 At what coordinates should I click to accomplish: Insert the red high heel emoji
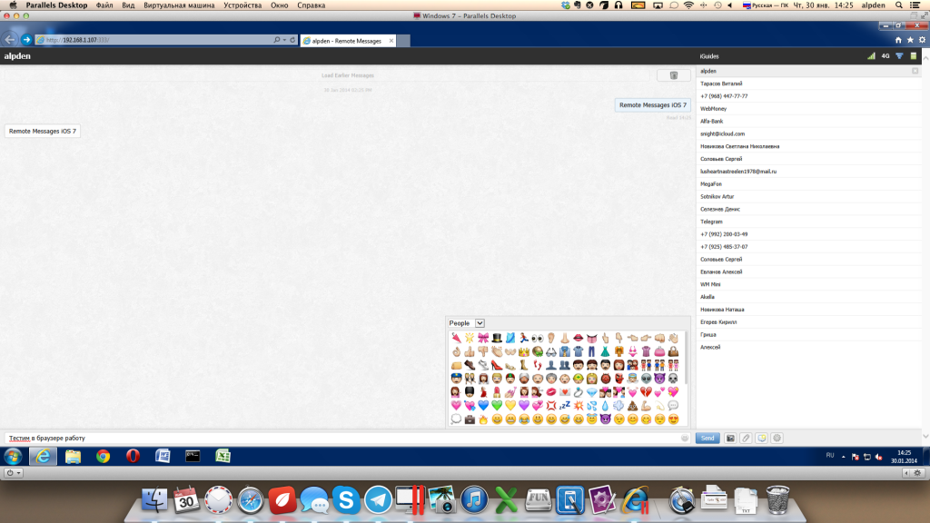497,365
